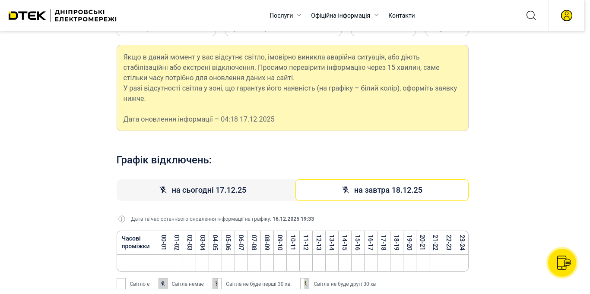Expand the Послуги dropdown menu

point(285,16)
